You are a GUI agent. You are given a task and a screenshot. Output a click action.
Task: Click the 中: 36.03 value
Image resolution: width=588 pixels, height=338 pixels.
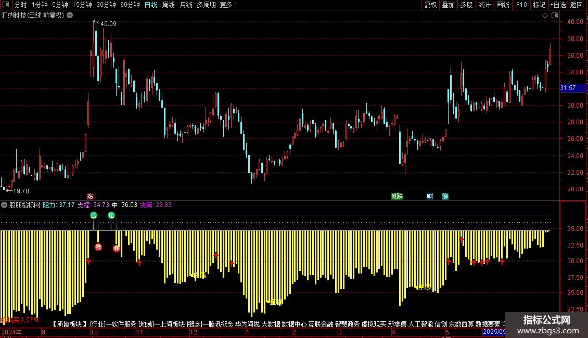[x=124, y=205]
